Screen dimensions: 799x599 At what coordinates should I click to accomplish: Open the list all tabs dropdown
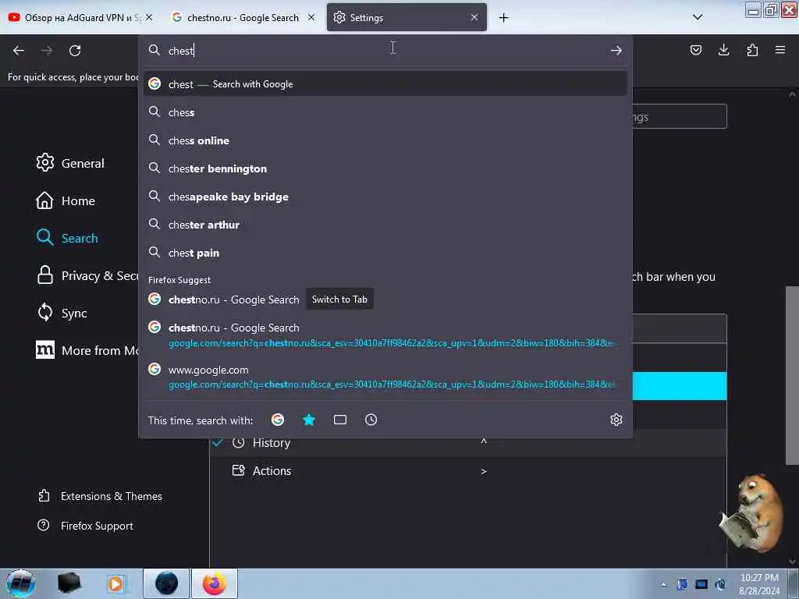pos(698,17)
